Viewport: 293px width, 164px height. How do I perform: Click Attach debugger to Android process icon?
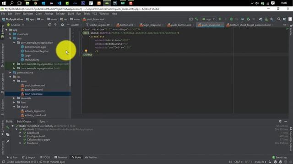248,19
